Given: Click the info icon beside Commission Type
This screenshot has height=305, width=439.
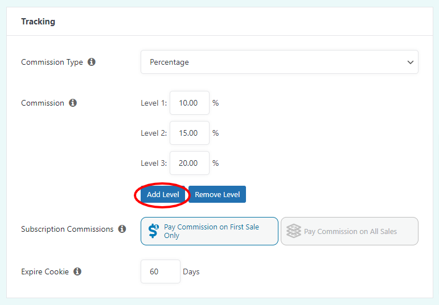Looking at the screenshot, I should point(92,62).
